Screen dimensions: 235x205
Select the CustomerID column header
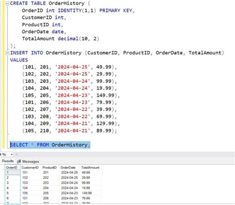[30, 167]
